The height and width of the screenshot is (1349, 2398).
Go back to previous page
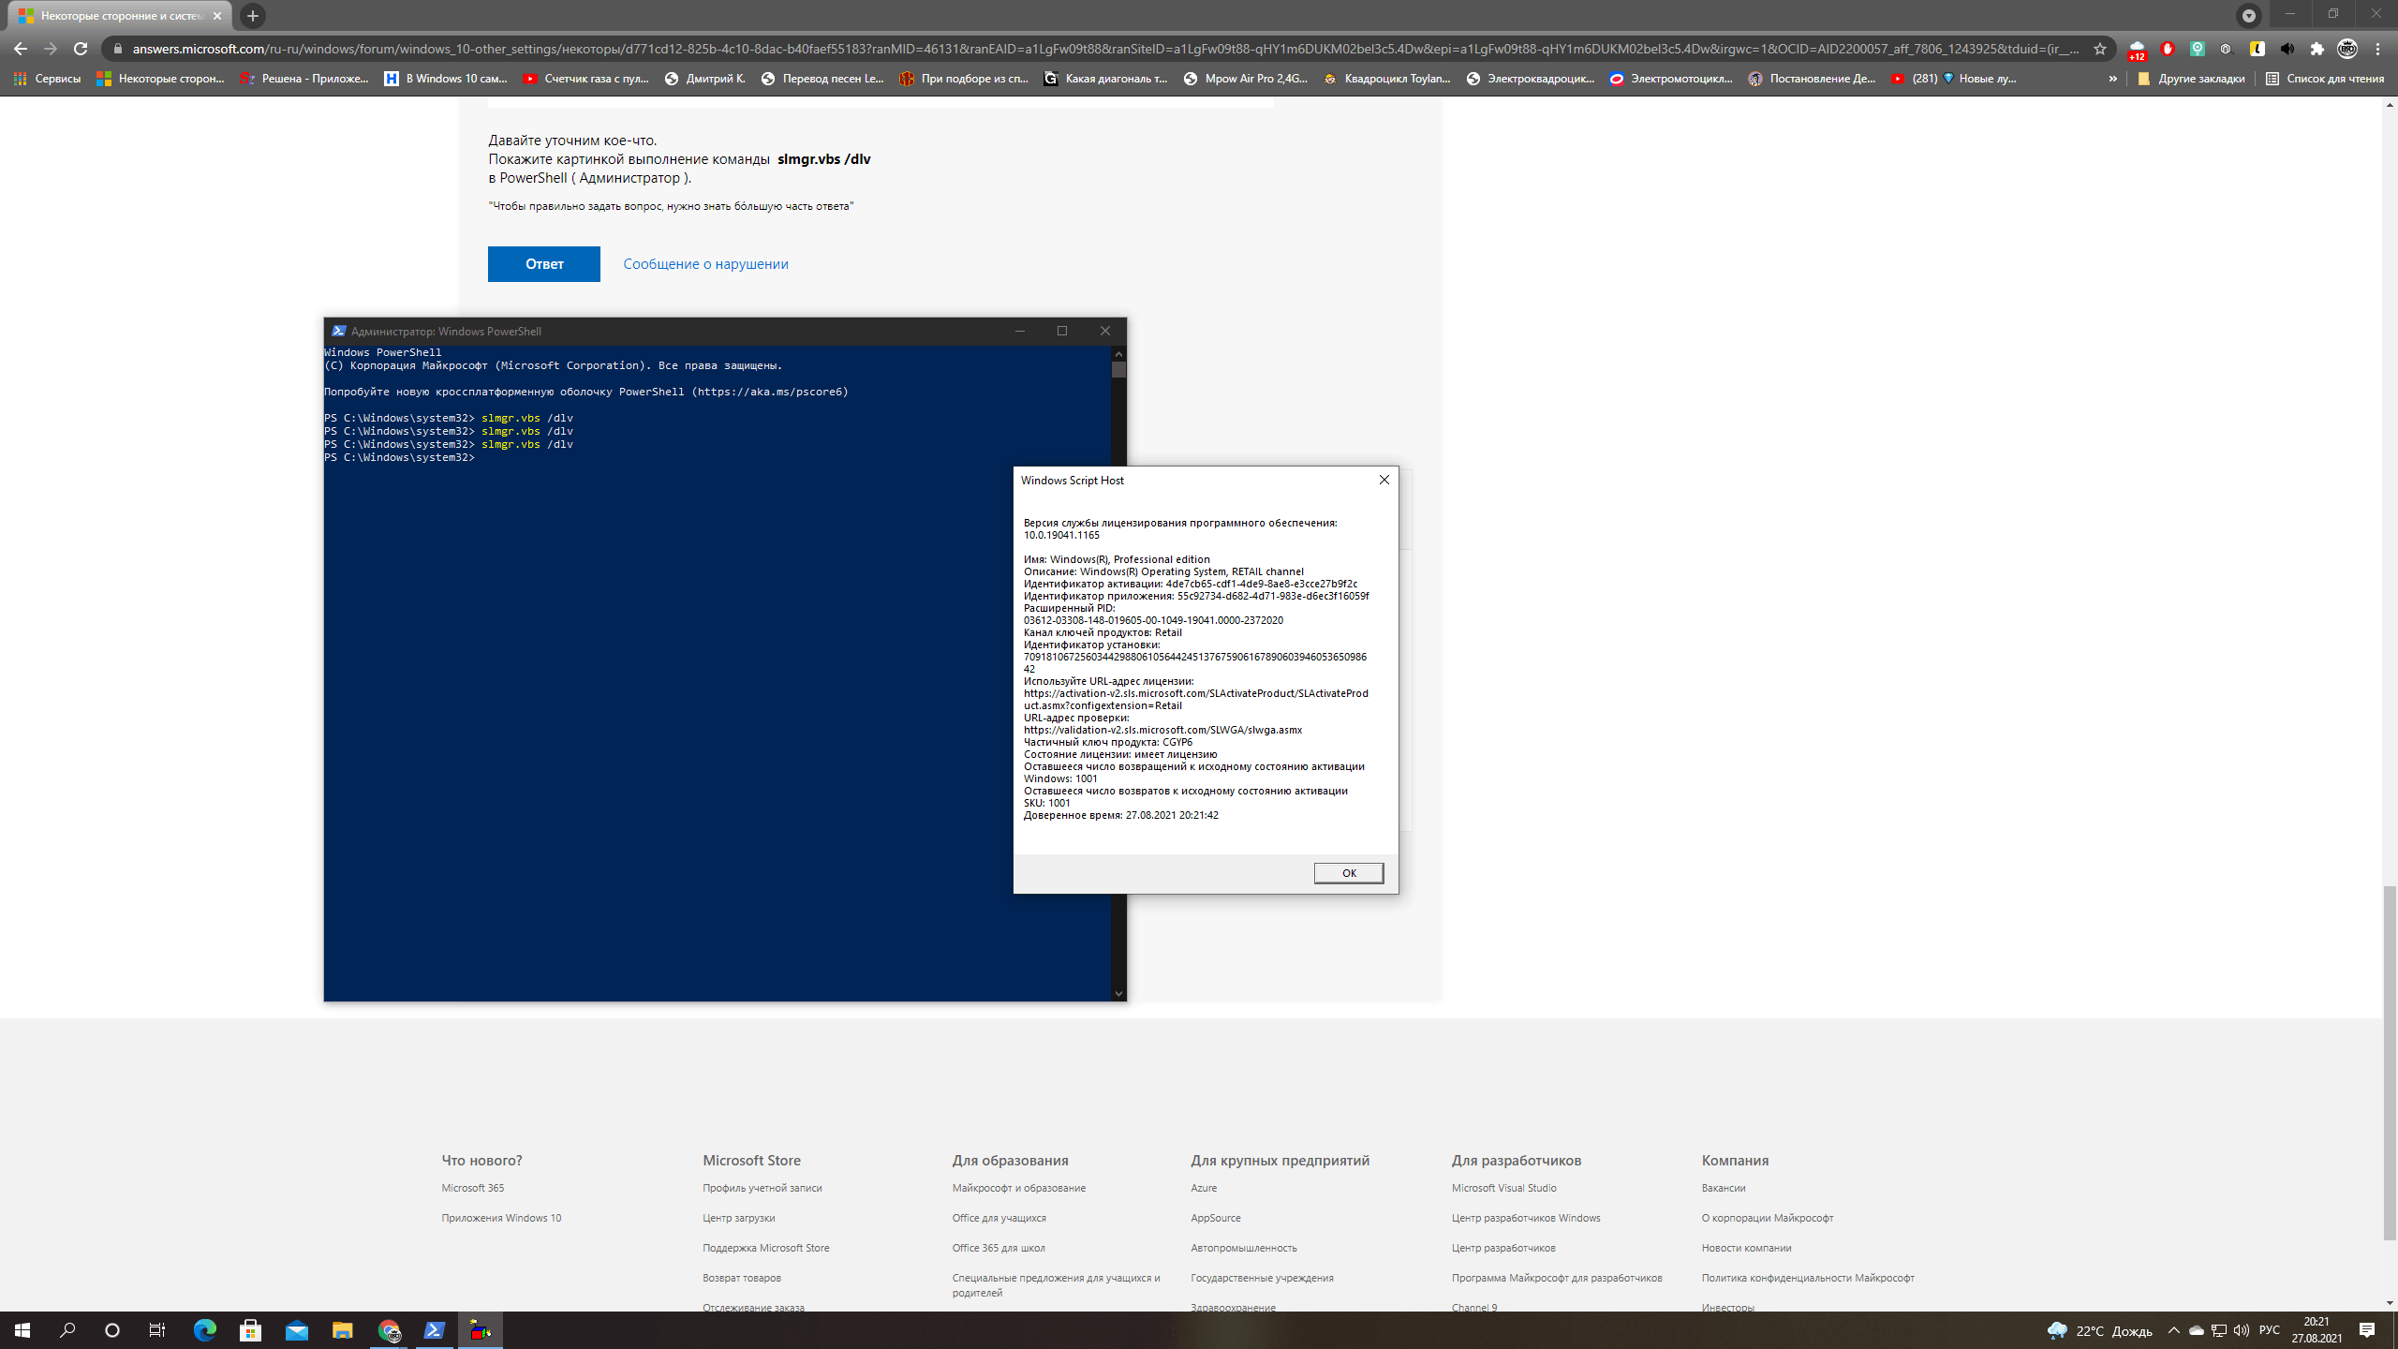point(21,49)
